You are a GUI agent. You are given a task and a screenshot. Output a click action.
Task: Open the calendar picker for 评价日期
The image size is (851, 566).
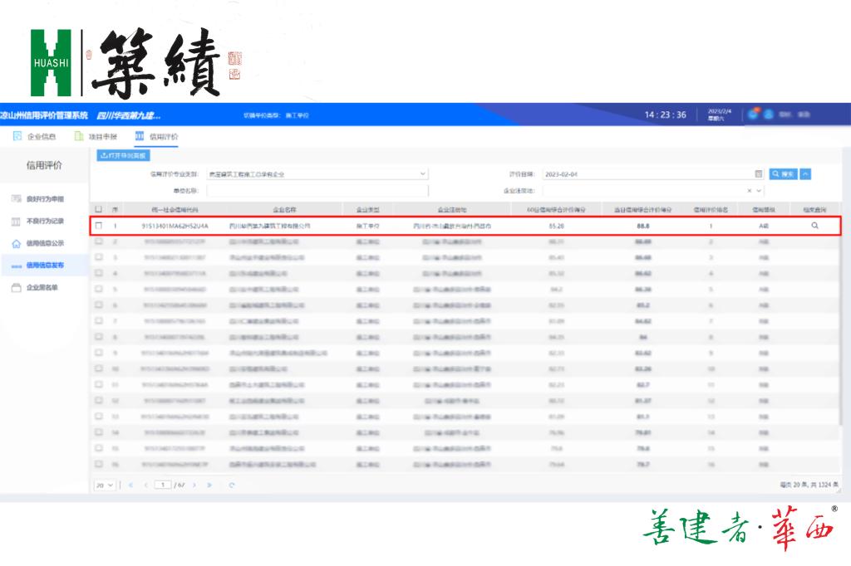(x=758, y=174)
